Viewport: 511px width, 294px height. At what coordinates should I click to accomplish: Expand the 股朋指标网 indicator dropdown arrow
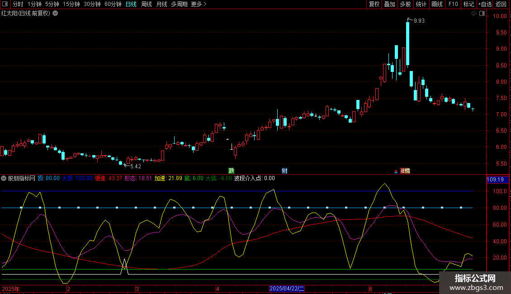pos(4,178)
